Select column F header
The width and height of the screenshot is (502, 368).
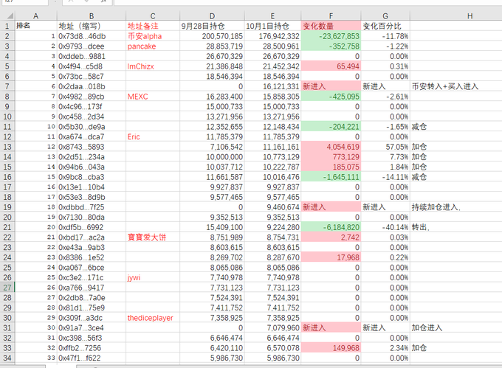point(331,15)
